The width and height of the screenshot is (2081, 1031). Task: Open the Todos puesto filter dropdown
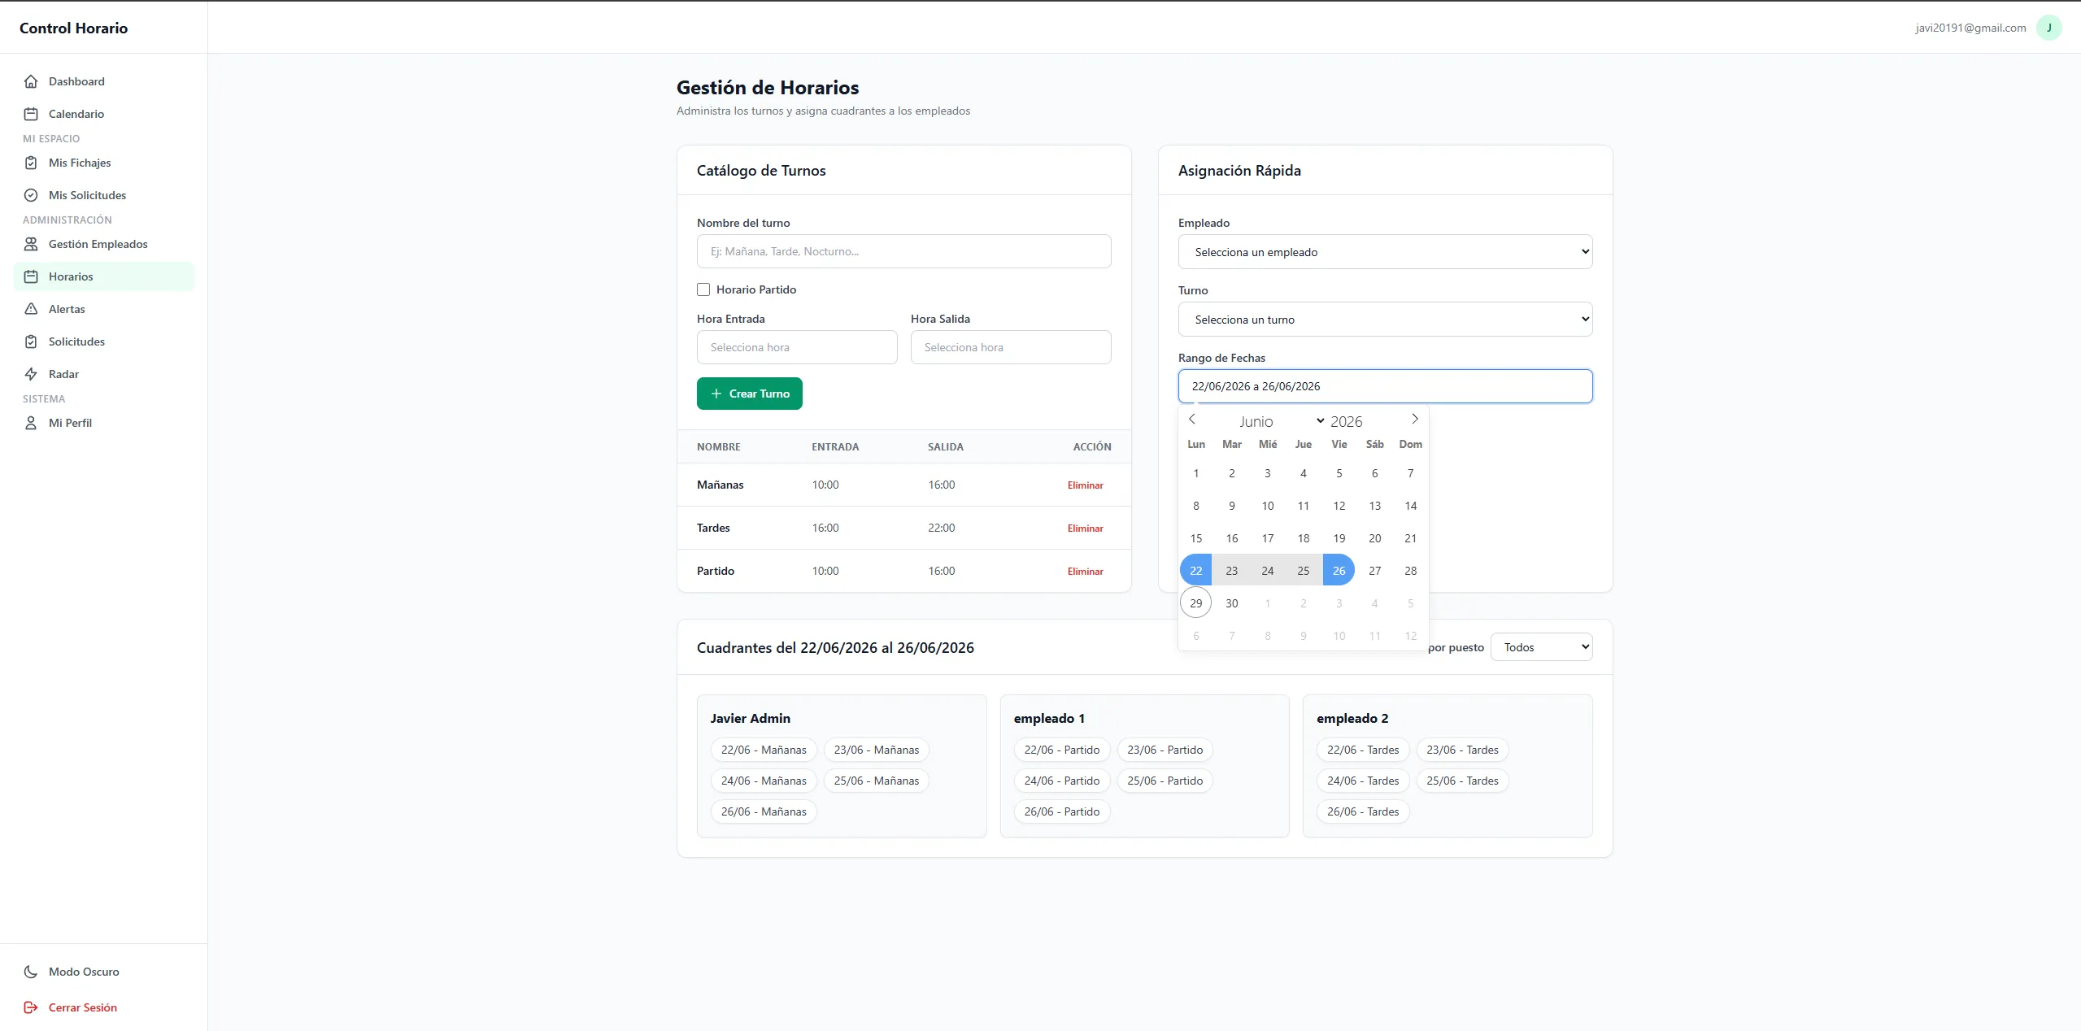(1541, 647)
